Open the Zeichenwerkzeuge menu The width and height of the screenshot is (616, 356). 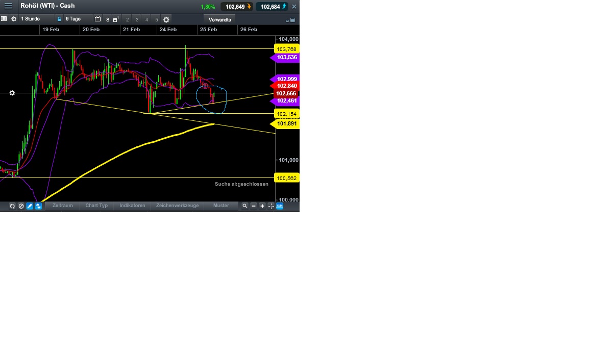coord(178,206)
